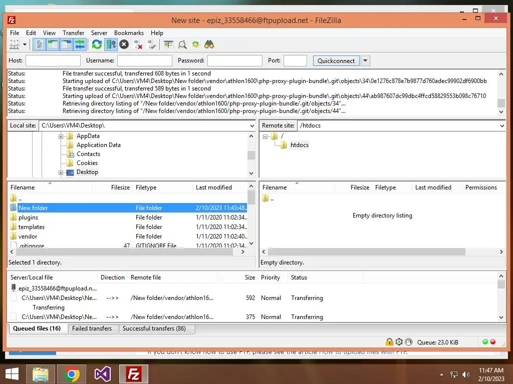Select Application Data in local tree

[99, 145]
